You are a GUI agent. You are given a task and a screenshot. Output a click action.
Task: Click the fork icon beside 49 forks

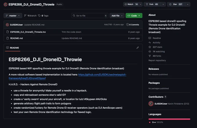tap(150, 56)
